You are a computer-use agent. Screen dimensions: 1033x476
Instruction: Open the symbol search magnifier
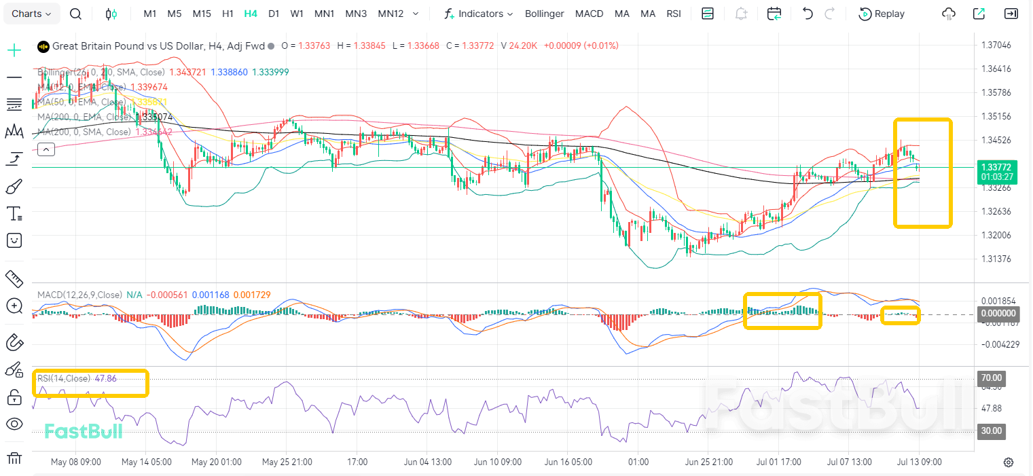pyautogui.click(x=76, y=14)
